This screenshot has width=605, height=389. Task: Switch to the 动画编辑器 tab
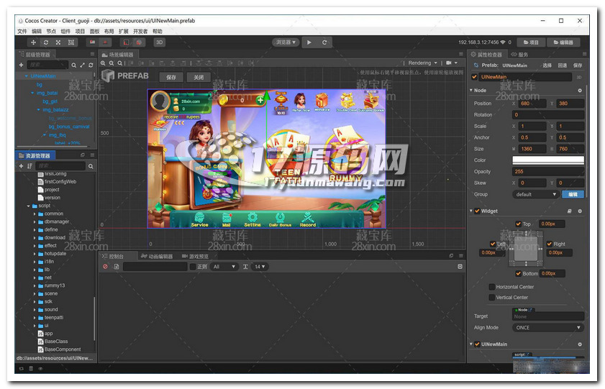point(158,256)
